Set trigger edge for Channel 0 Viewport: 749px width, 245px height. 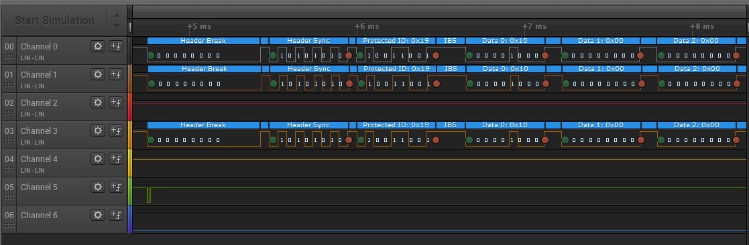point(116,46)
